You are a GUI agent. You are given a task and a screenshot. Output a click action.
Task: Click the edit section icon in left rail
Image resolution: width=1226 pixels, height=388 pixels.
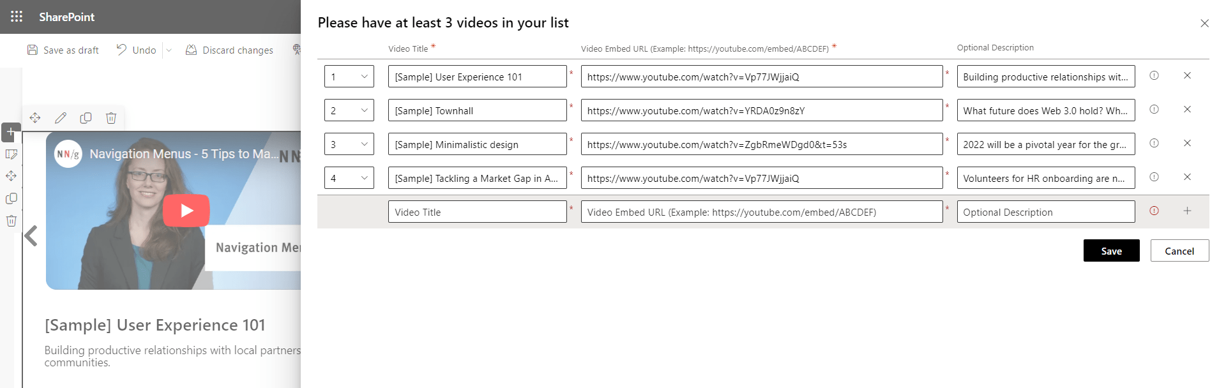pyautogui.click(x=11, y=154)
